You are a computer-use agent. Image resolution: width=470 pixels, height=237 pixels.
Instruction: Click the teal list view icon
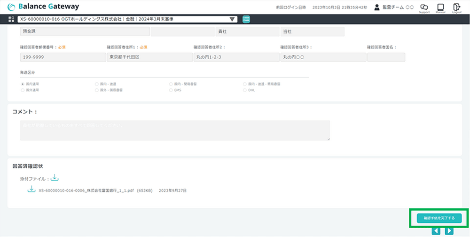tap(247, 19)
